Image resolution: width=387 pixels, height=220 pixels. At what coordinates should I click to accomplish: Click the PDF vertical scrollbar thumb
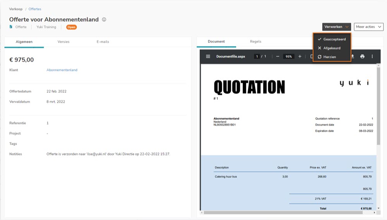pos(378,106)
